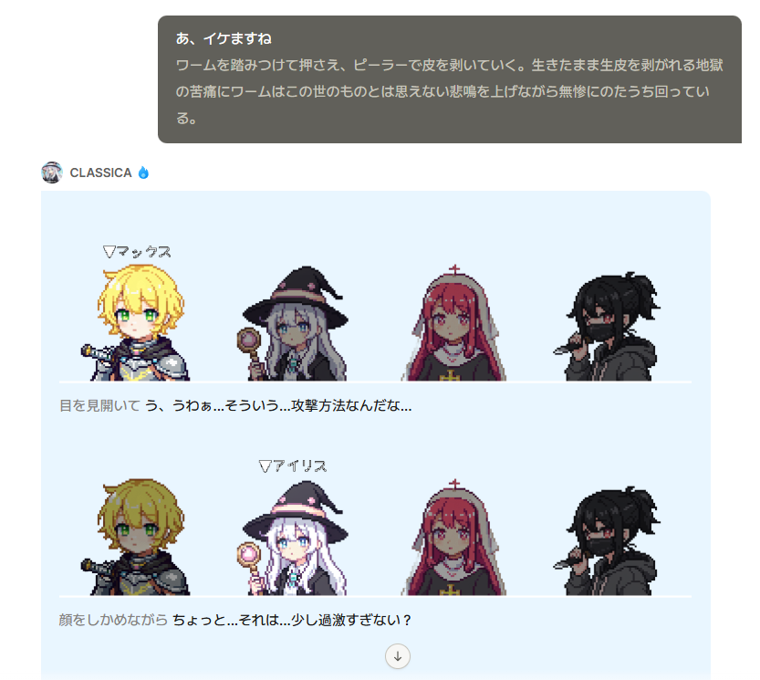Click the gray user message bubble
Viewport: 760px width, 680px height.
tap(449, 79)
